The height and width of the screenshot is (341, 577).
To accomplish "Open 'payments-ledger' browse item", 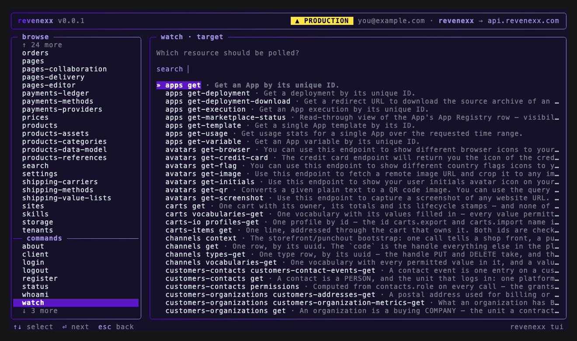I will pyautogui.click(x=56, y=93).
